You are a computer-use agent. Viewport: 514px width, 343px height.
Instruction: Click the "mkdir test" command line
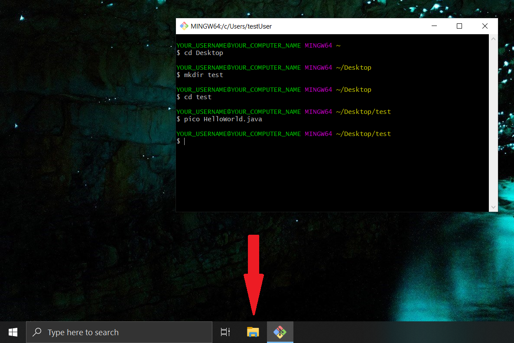pos(203,75)
